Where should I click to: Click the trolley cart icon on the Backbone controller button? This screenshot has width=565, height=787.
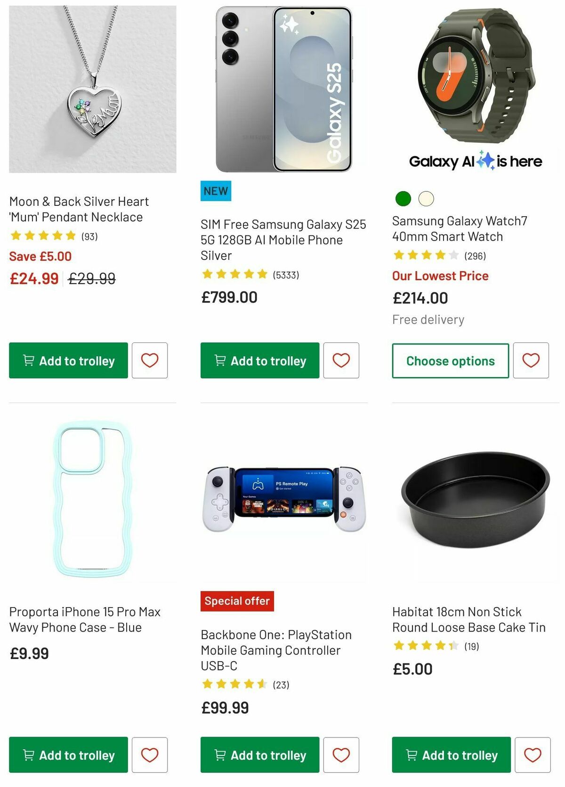tap(219, 755)
